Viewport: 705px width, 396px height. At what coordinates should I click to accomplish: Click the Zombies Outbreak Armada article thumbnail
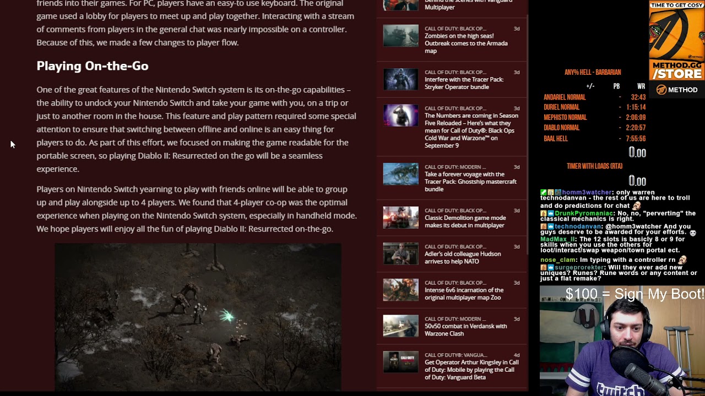(400, 36)
